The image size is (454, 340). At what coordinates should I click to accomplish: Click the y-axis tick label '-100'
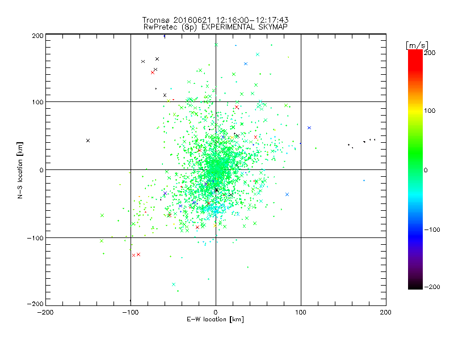click(35, 238)
